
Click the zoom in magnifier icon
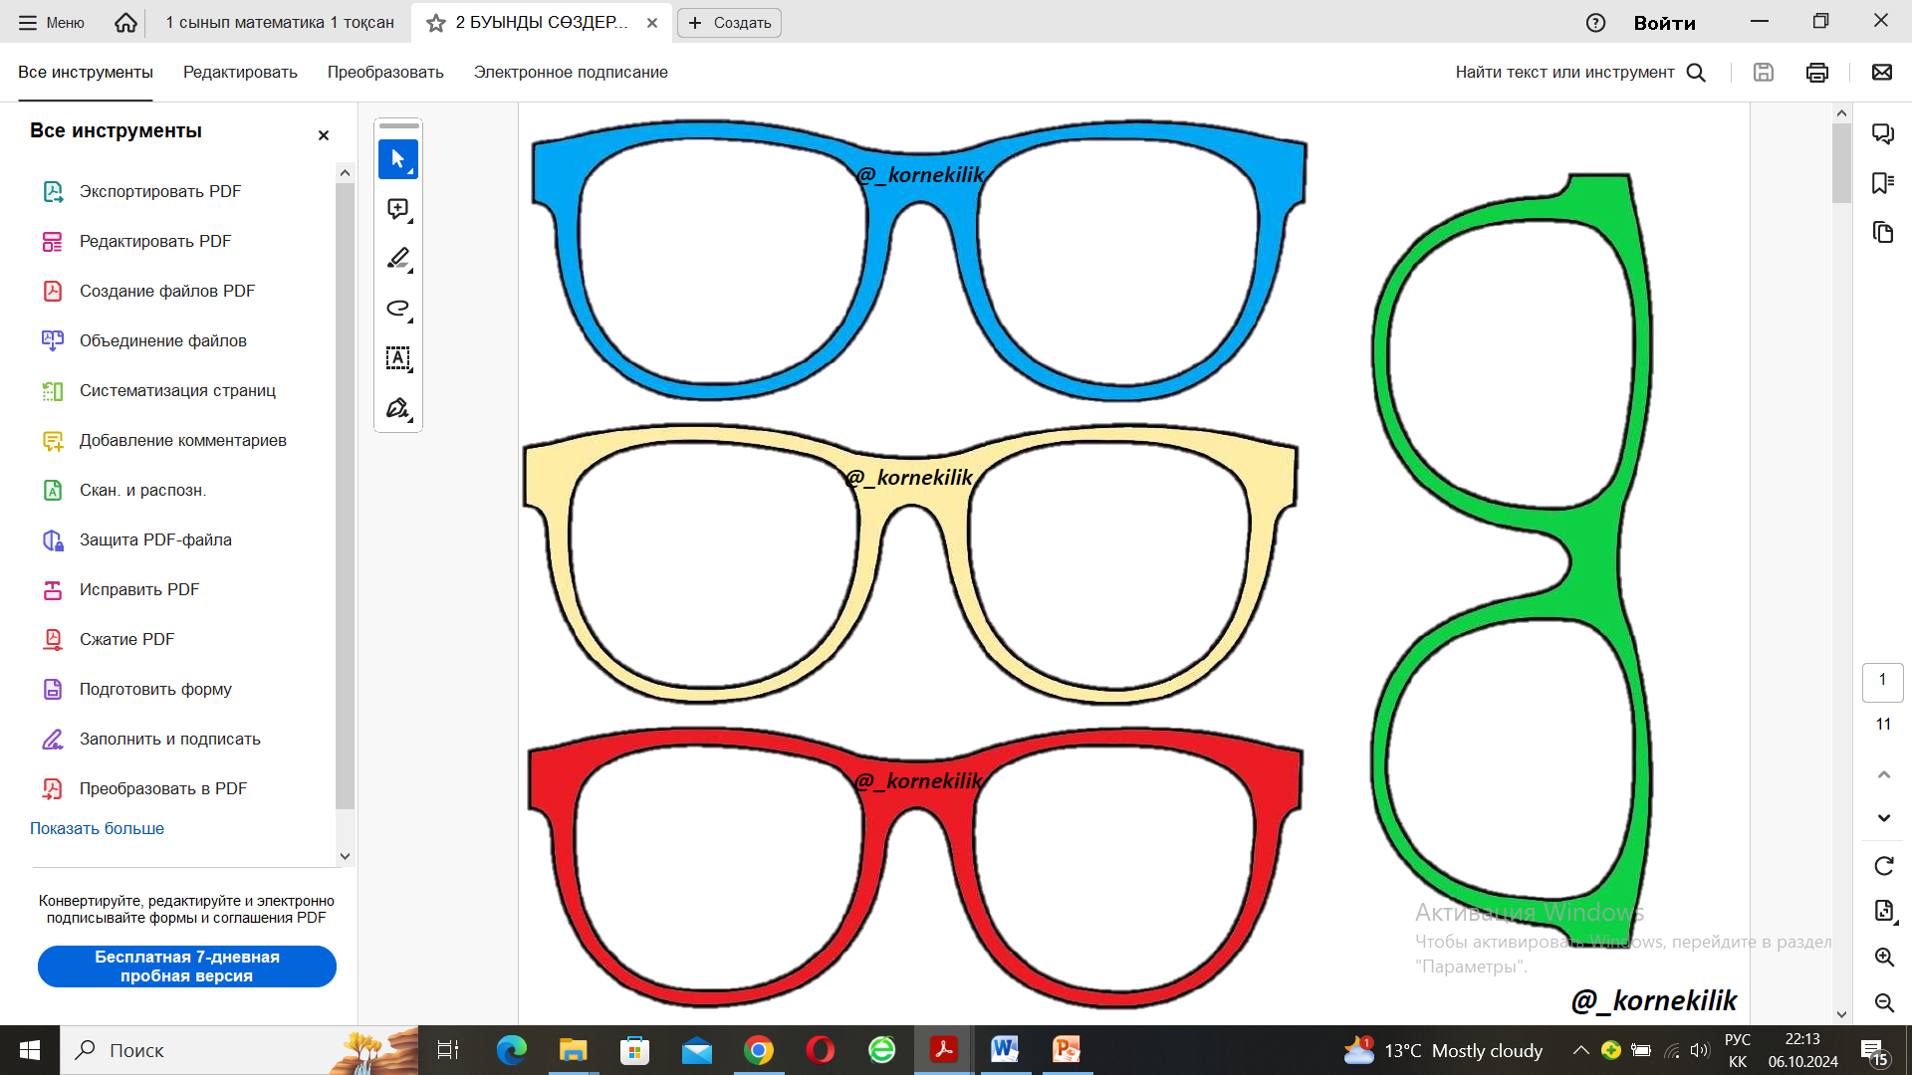pos(1883,958)
